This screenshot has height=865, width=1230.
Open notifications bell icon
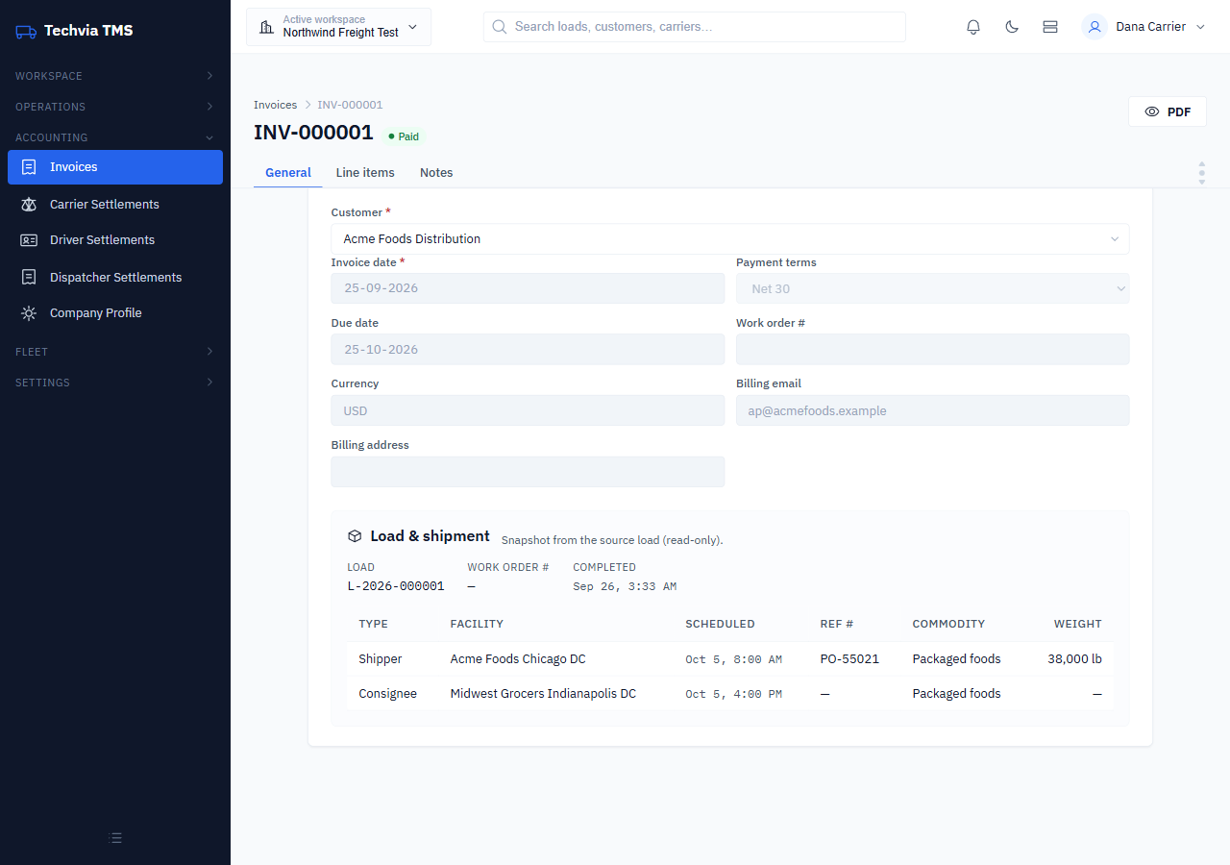(973, 27)
